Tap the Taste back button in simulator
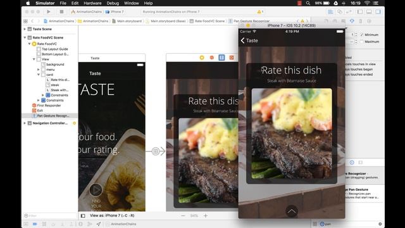The width and height of the screenshot is (405, 228). pyautogui.click(x=249, y=41)
